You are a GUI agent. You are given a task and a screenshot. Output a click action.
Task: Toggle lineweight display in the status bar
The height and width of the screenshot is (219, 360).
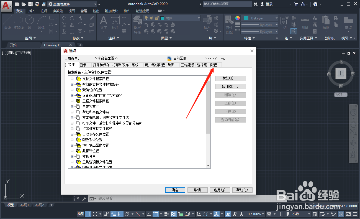tap(167, 214)
